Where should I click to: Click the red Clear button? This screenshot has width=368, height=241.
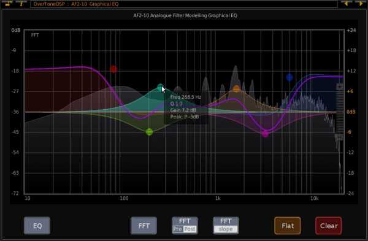click(x=329, y=226)
